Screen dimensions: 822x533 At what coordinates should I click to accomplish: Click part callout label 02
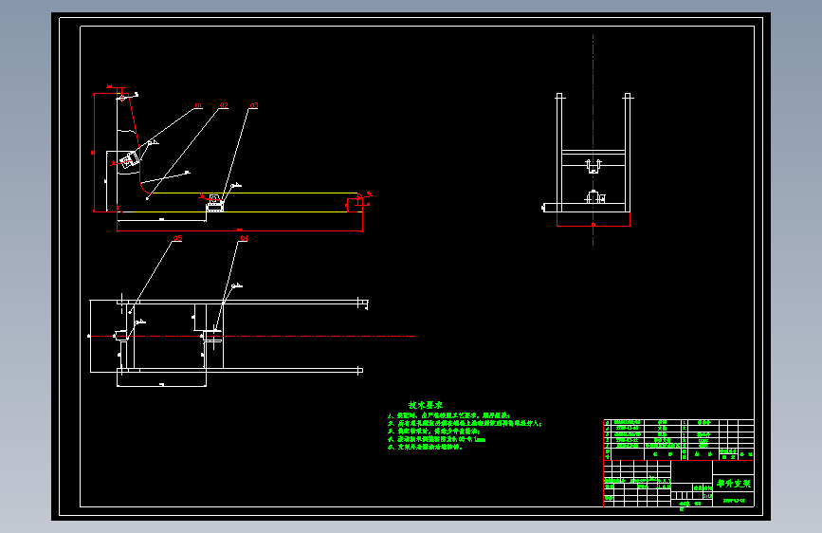(x=224, y=105)
